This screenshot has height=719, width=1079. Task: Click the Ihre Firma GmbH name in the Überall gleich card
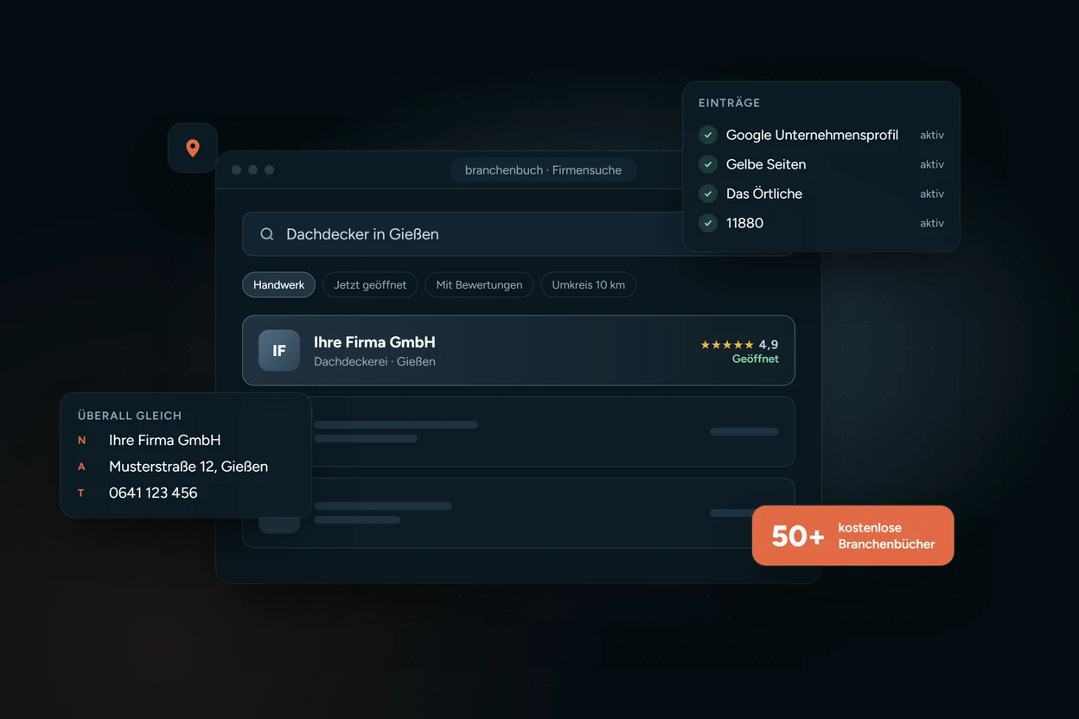pyautogui.click(x=165, y=440)
